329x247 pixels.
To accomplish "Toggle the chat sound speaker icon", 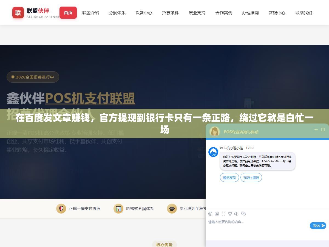I will click(x=236, y=214).
